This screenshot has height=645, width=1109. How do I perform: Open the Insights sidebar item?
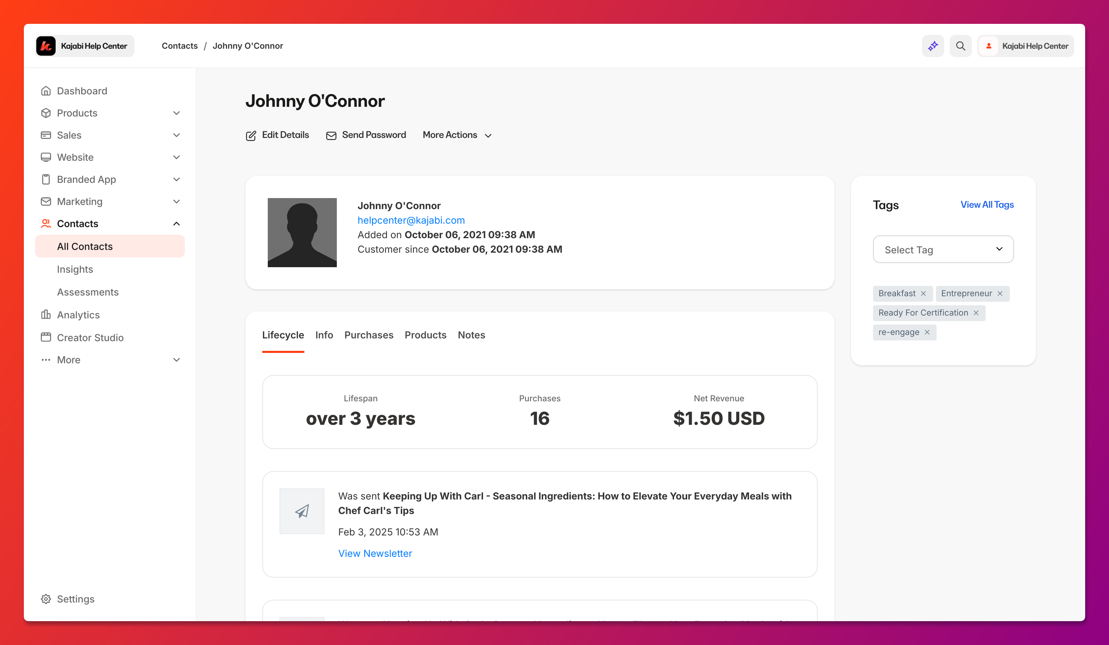75,270
